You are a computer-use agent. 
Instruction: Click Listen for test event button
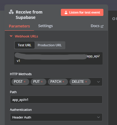point(82,12)
